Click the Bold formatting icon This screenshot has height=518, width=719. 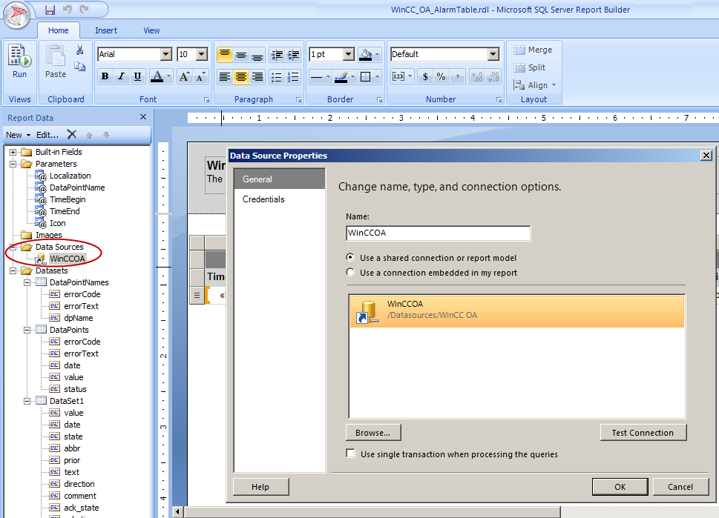(105, 76)
